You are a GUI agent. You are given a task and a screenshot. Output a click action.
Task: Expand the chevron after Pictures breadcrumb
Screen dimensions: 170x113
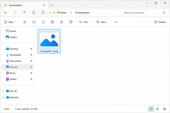pos(71,13)
